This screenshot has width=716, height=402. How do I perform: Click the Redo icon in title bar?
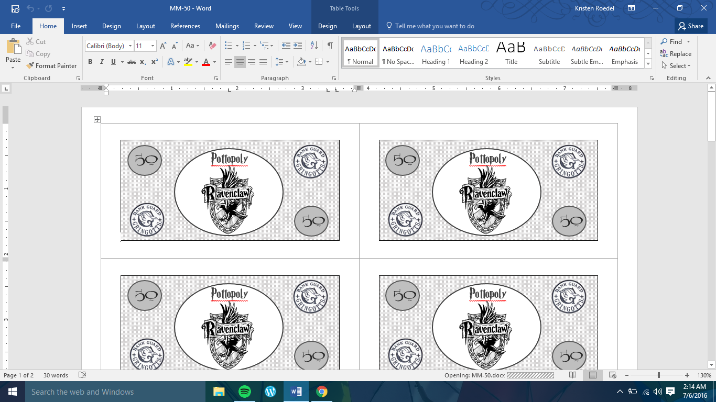click(49, 9)
